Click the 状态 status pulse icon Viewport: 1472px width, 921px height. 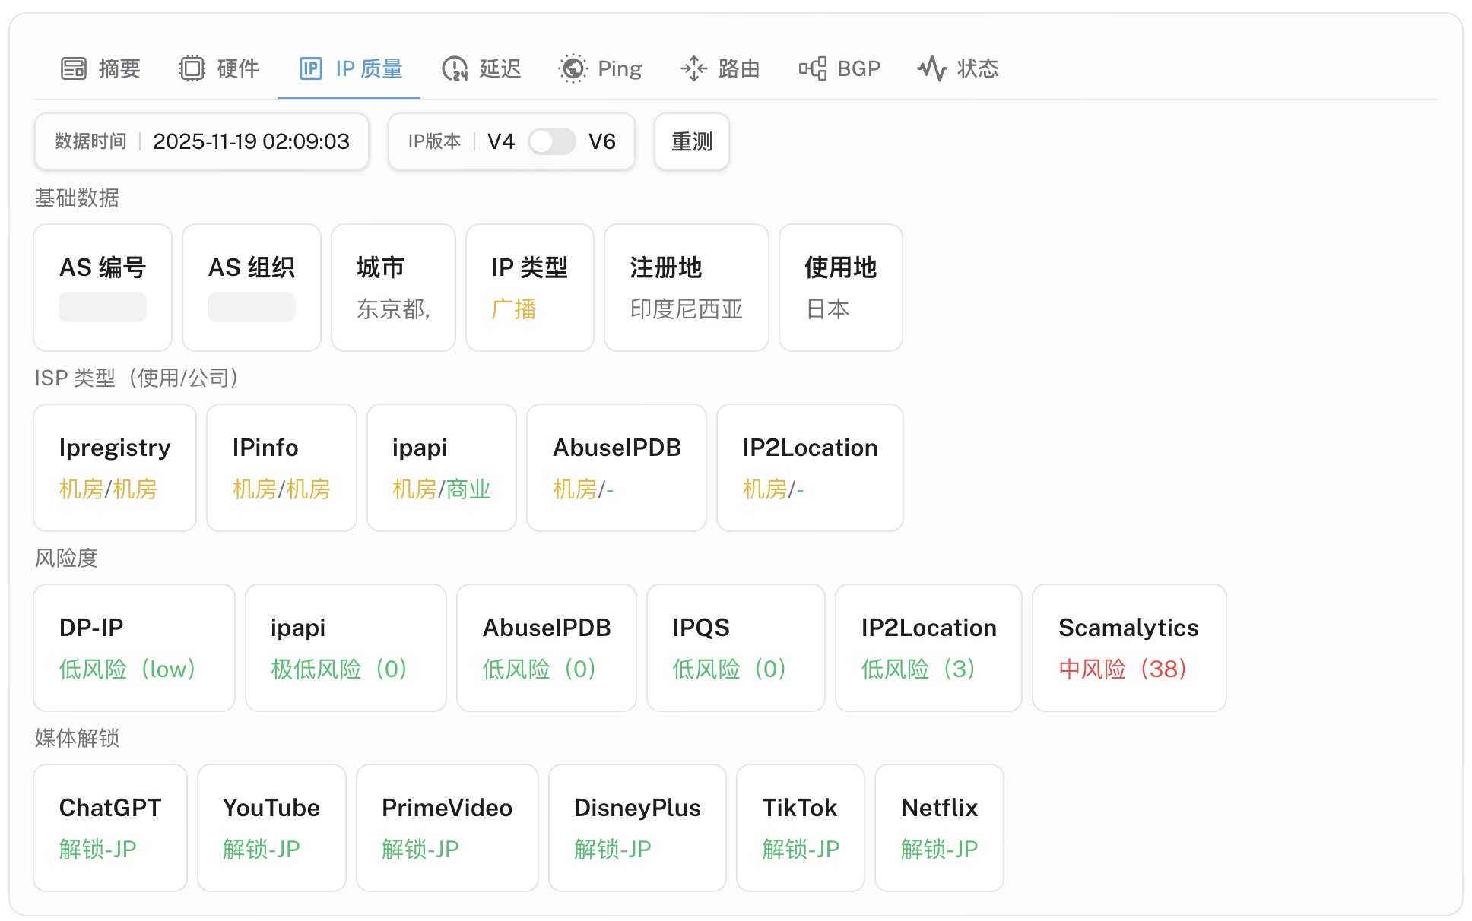tap(931, 68)
